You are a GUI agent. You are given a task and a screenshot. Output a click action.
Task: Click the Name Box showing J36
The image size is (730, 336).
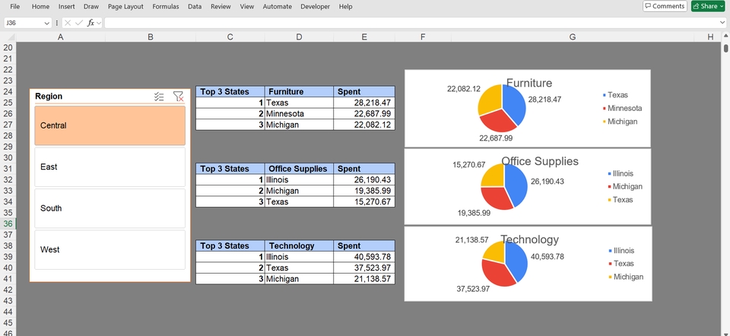24,23
